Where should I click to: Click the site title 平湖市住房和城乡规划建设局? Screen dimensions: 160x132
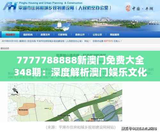click(46, 8)
